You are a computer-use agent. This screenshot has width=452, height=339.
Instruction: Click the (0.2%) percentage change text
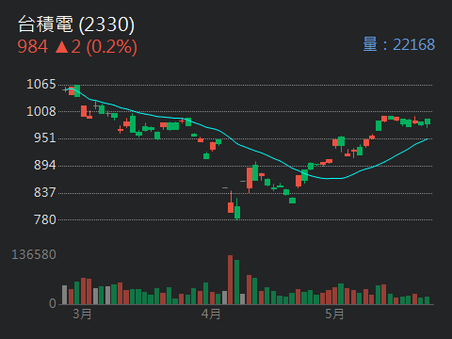(x=111, y=47)
